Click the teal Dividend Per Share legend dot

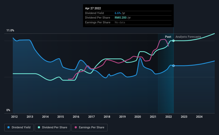pos(39,127)
